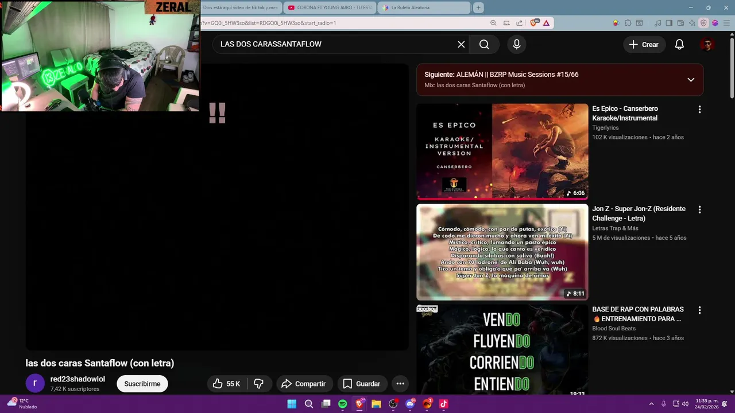Switch to CORONA FT YOUNG JAIRO tab
735x413 pixels.
click(330, 7)
